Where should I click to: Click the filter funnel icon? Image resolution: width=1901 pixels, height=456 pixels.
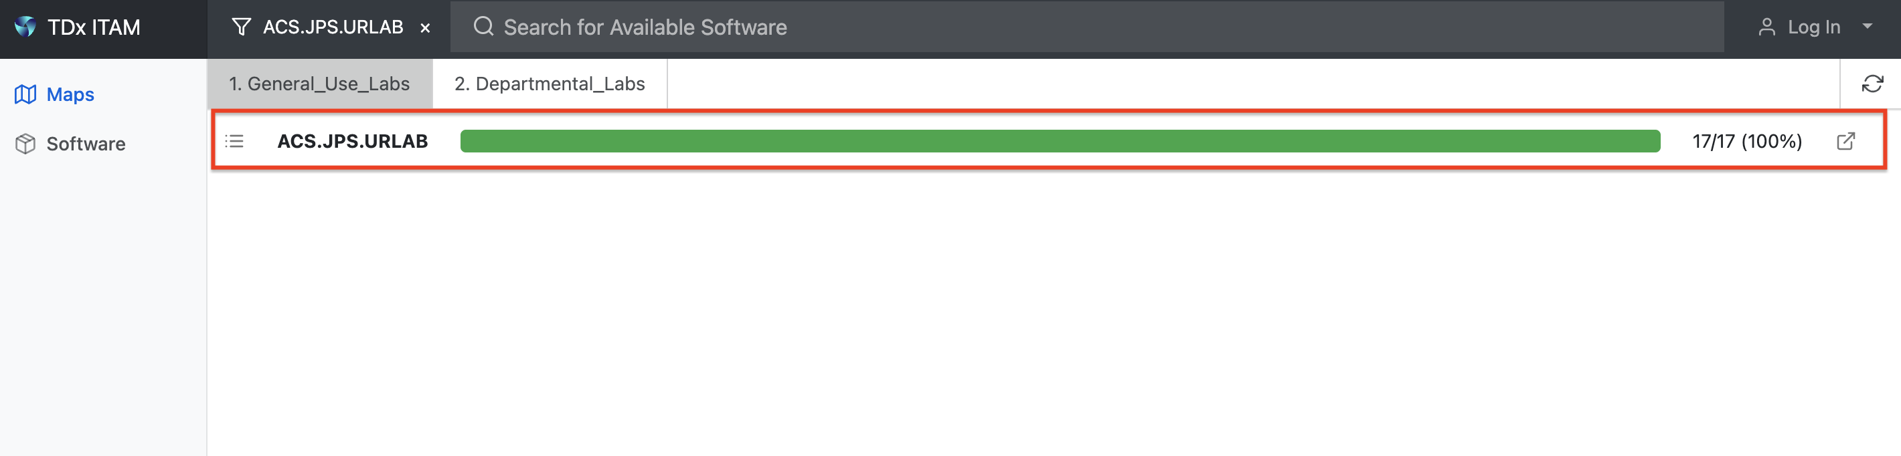[x=242, y=27]
